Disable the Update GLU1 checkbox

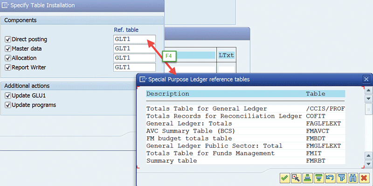(7, 96)
